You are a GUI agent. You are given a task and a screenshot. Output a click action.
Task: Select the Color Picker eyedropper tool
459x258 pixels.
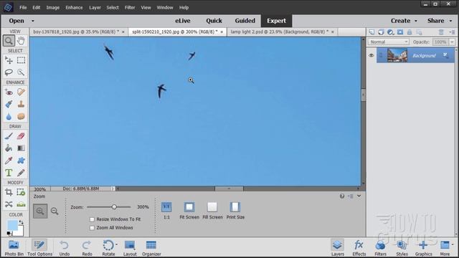pos(9,161)
